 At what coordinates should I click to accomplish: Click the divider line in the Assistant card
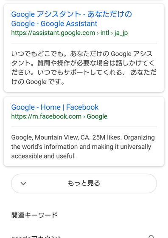[84, 43]
